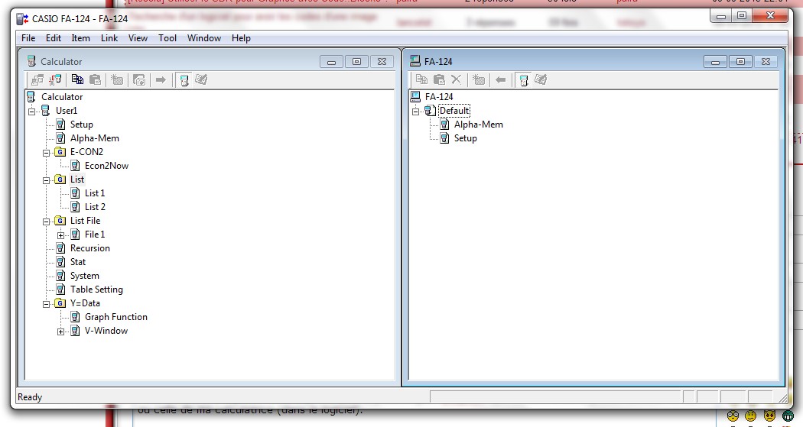Maximize the Calculator child window
803x427 pixels.
pos(356,61)
